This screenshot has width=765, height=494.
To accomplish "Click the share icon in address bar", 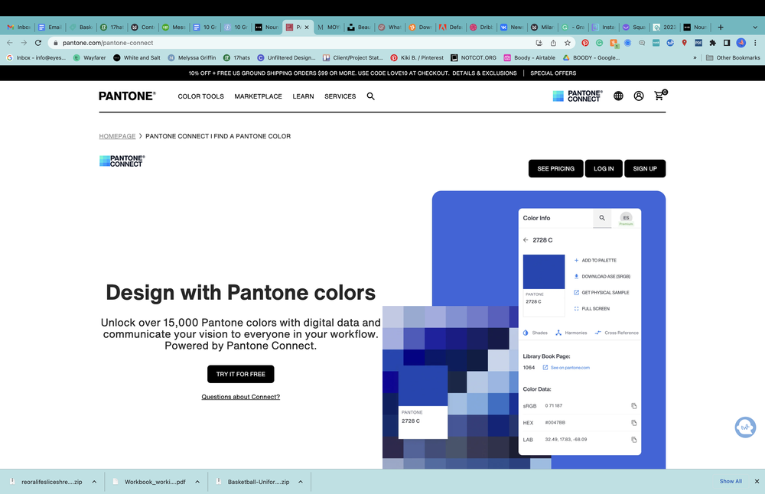I will coord(553,43).
